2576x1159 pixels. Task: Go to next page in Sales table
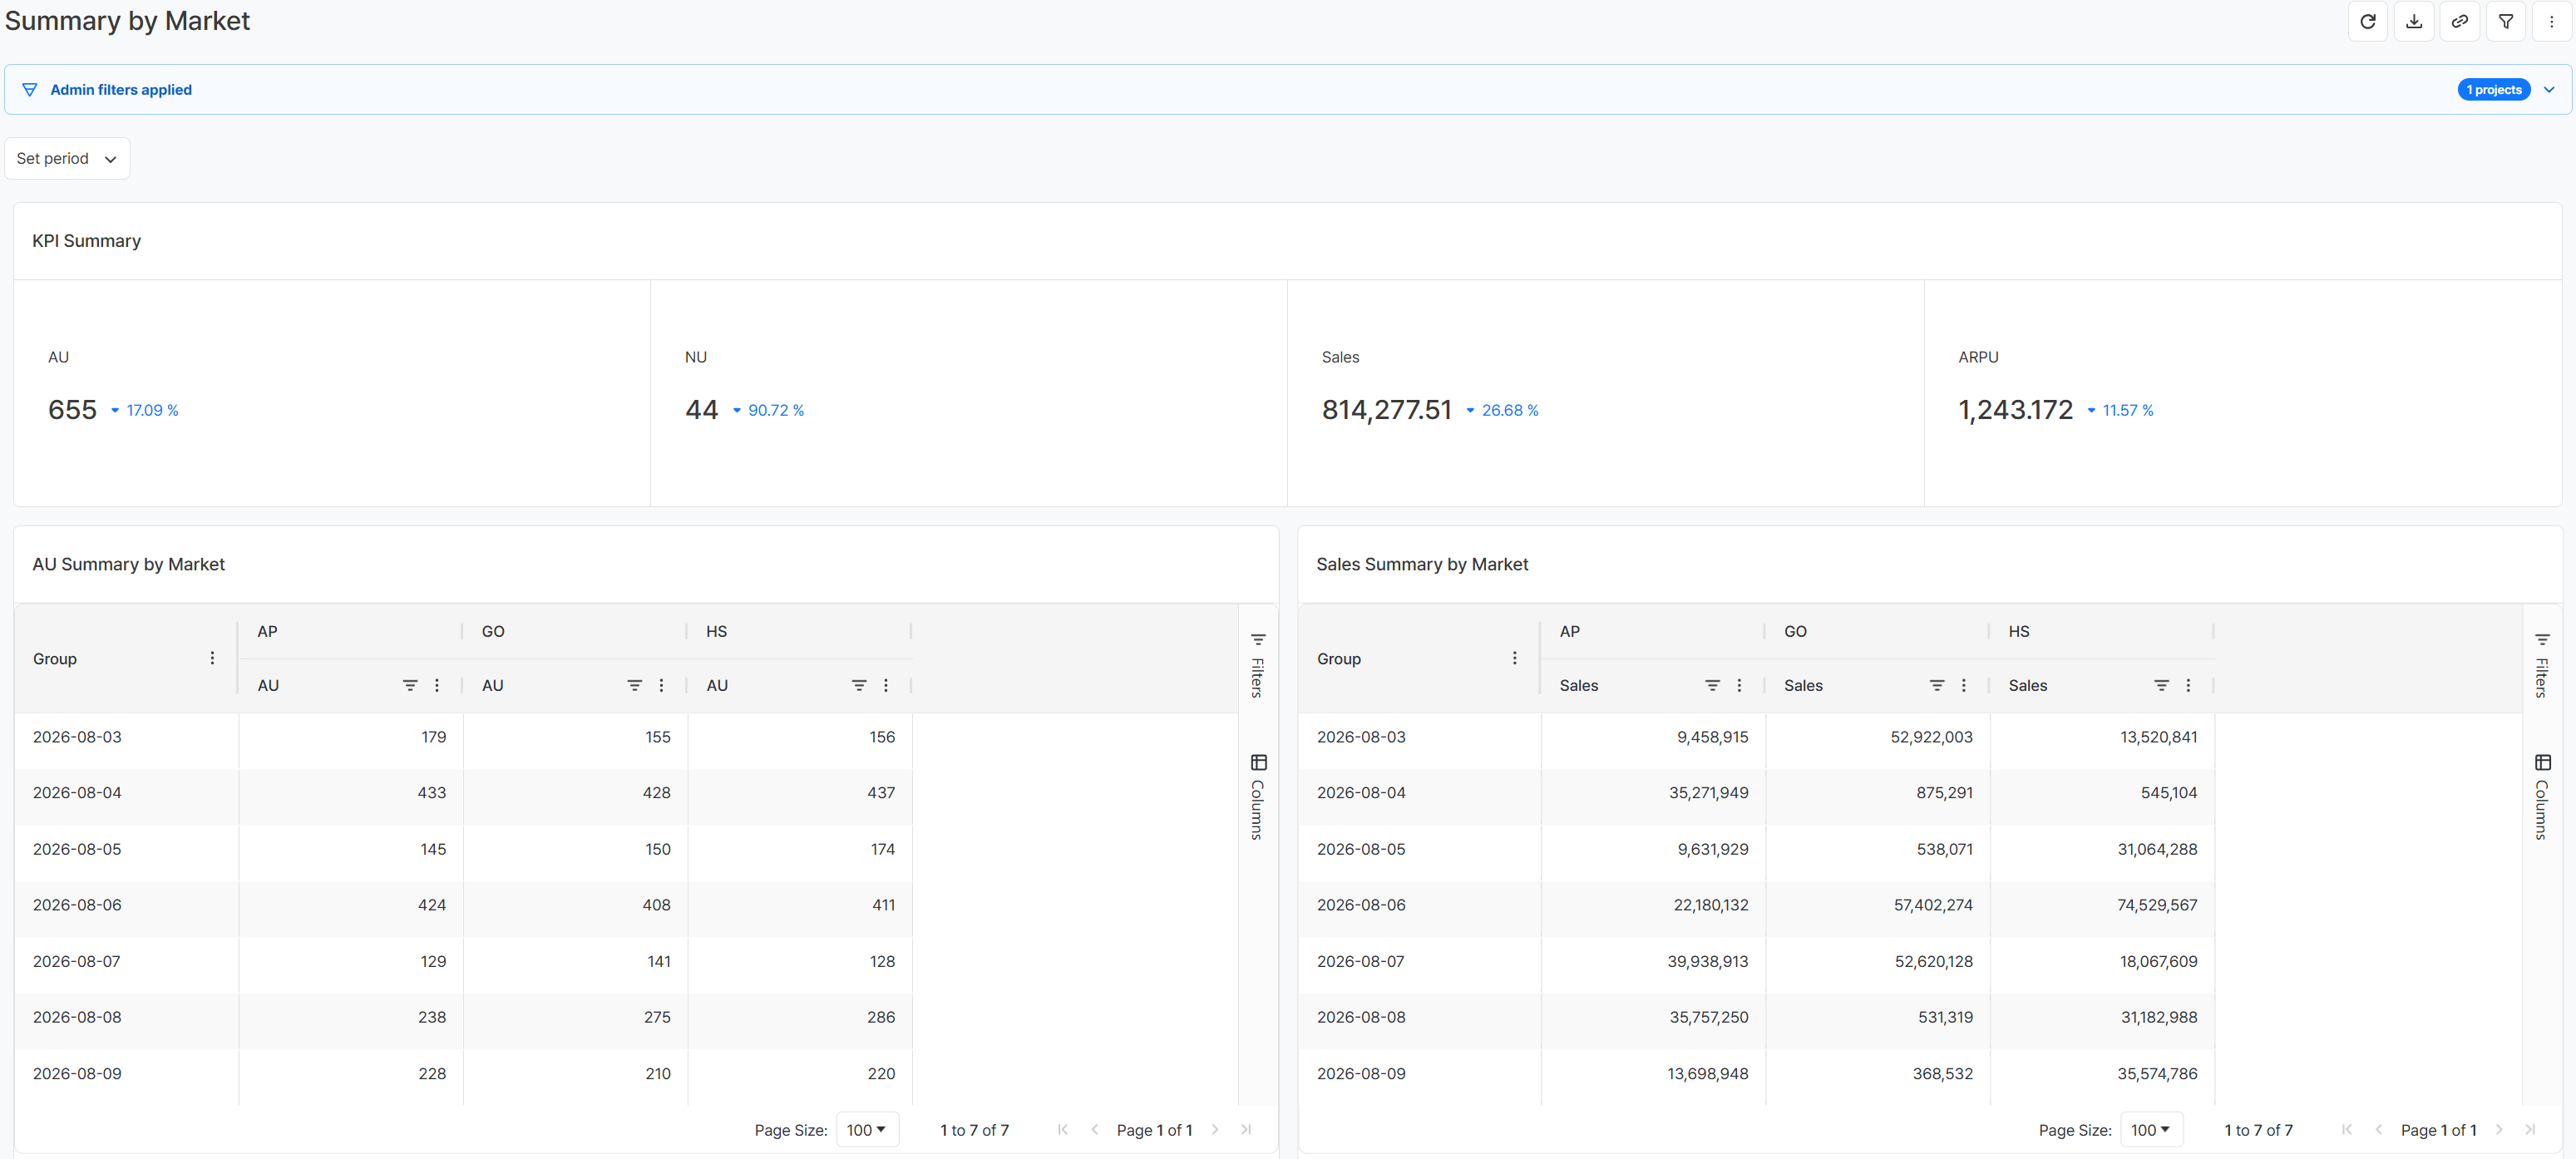pyautogui.click(x=2499, y=1130)
